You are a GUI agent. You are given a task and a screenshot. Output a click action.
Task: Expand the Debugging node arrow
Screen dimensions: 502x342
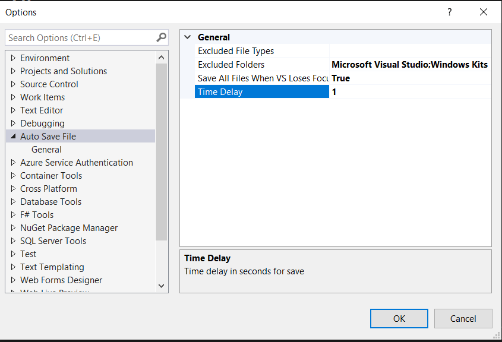click(13, 123)
